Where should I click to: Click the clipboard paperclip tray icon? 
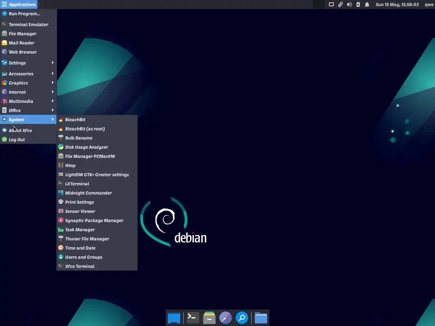click(340, 4)
